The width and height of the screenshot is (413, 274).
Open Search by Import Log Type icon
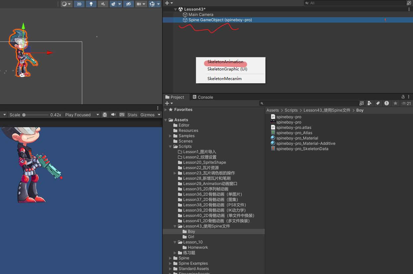pos(386,104)
